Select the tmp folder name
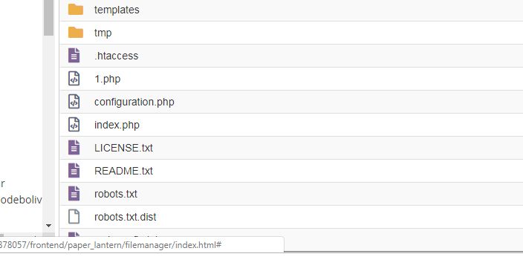This screenshot has height=274, width=523. [103, 33]
